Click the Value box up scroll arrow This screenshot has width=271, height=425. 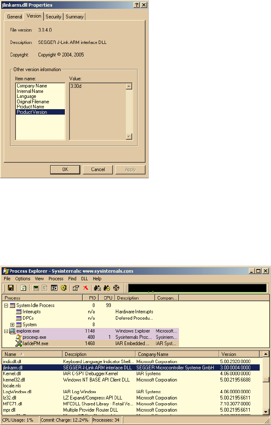tap(129, 87)
